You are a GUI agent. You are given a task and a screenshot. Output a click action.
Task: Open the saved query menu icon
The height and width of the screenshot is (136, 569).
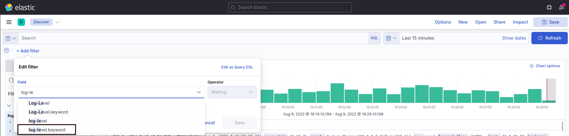tap(11, 38)
